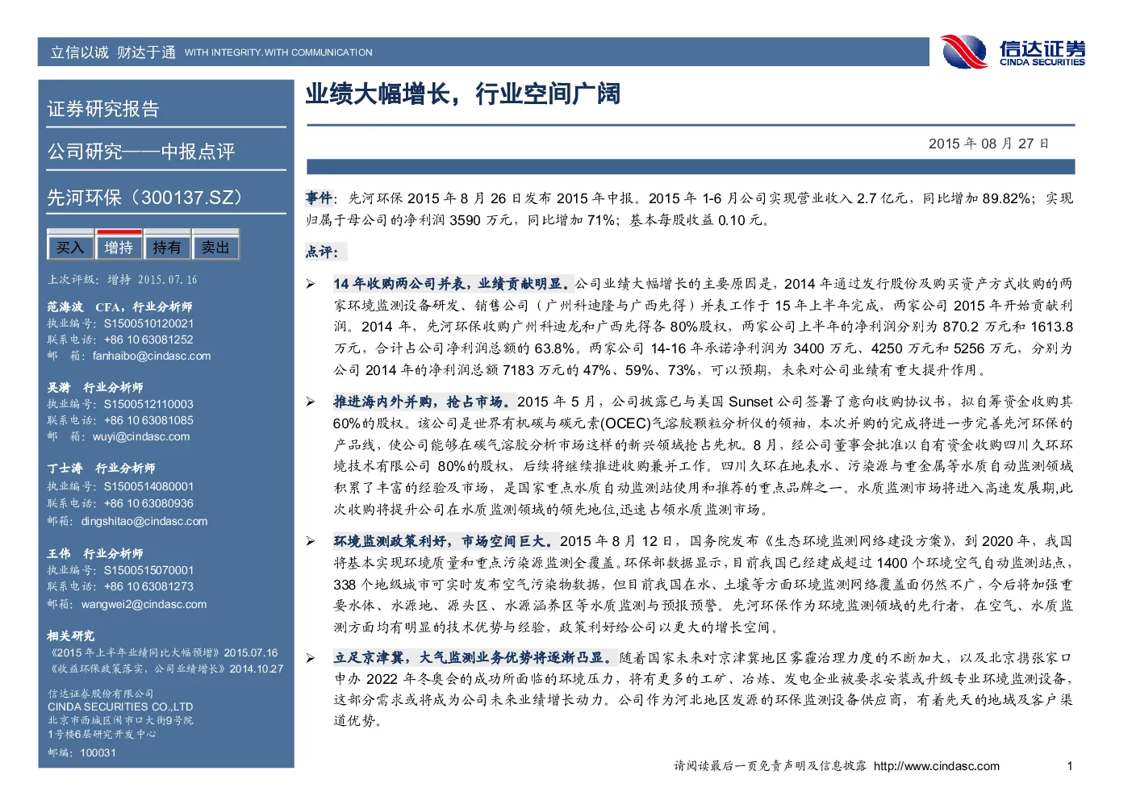
Task: Open related report 《2015年上半年业绩同比大幅预增》
Action: pyautogui.click(x=135, y=652)
